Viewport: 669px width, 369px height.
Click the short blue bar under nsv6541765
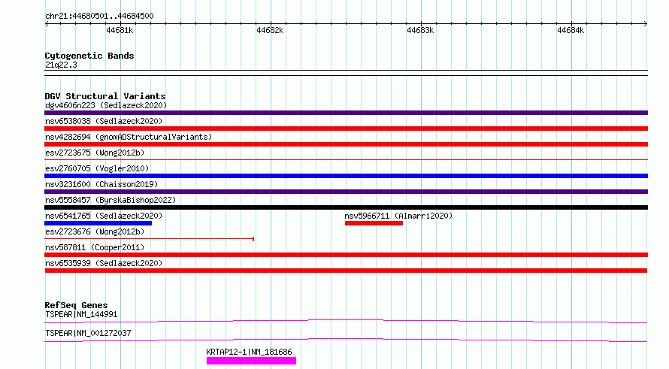(98, 223)
